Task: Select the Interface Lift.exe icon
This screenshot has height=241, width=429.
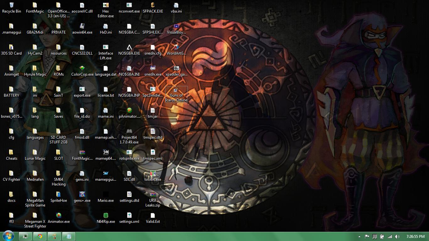Action: (x=106, y=52)
